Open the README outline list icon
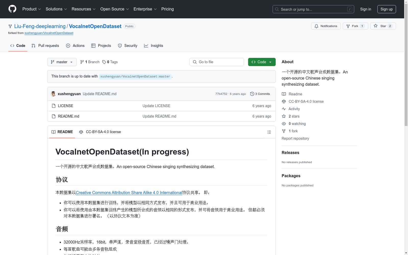 pos(269,132)
